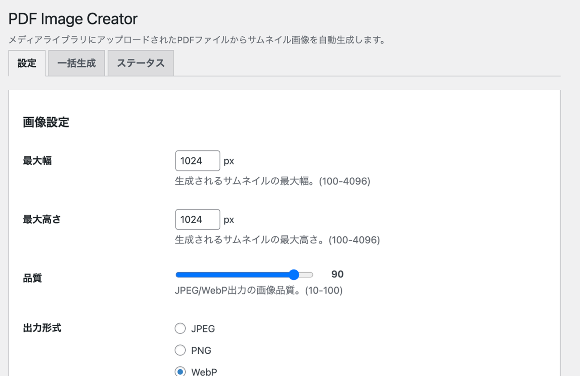Choose PNG as the output format
The width and height of the screenshot is (580, 376).
click(180, 350)
